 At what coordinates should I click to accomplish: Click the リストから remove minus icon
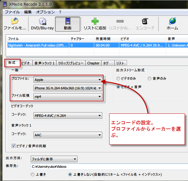click(x=120, y=22)
